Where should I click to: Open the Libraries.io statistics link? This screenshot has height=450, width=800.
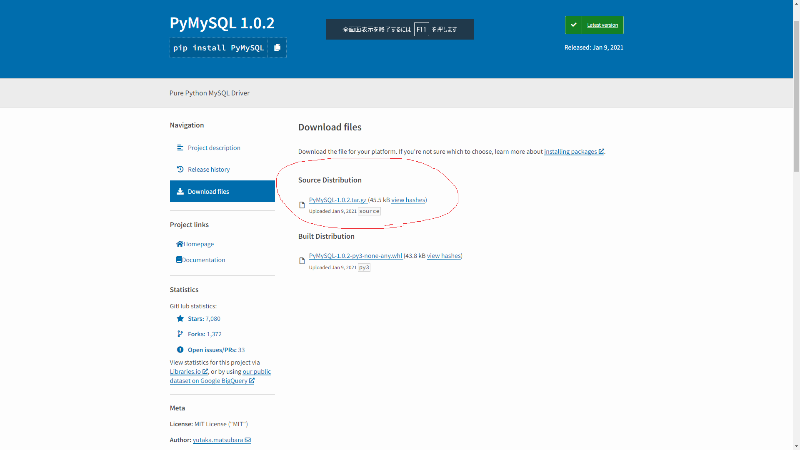pos(185,371)
